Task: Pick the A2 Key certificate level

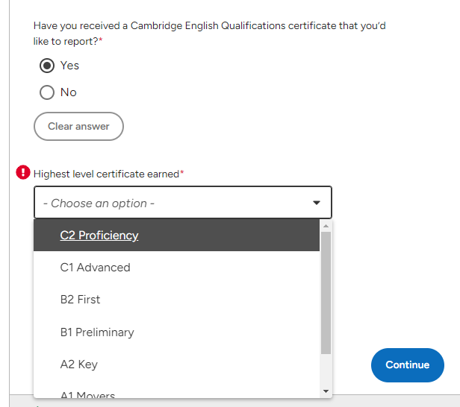Action: click(176, 365)
